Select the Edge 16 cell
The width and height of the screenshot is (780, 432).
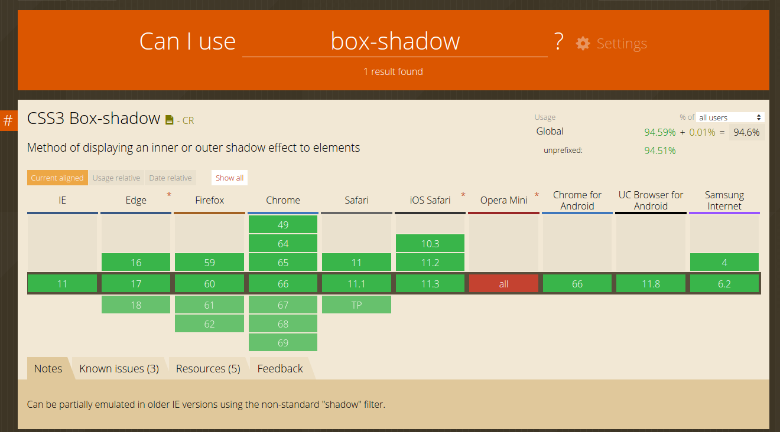[136, 263]
